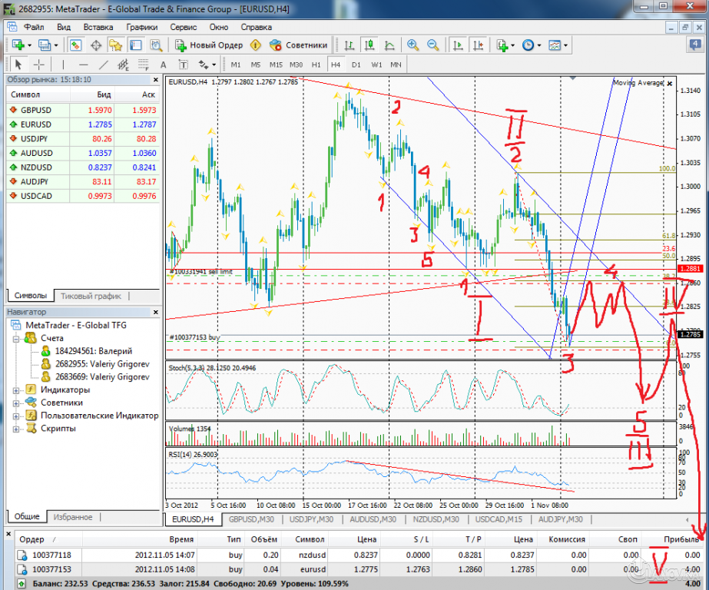
Task: Select the EURUSD row in Market Watch
Action: pyautogui.click(x=38, y=124)
